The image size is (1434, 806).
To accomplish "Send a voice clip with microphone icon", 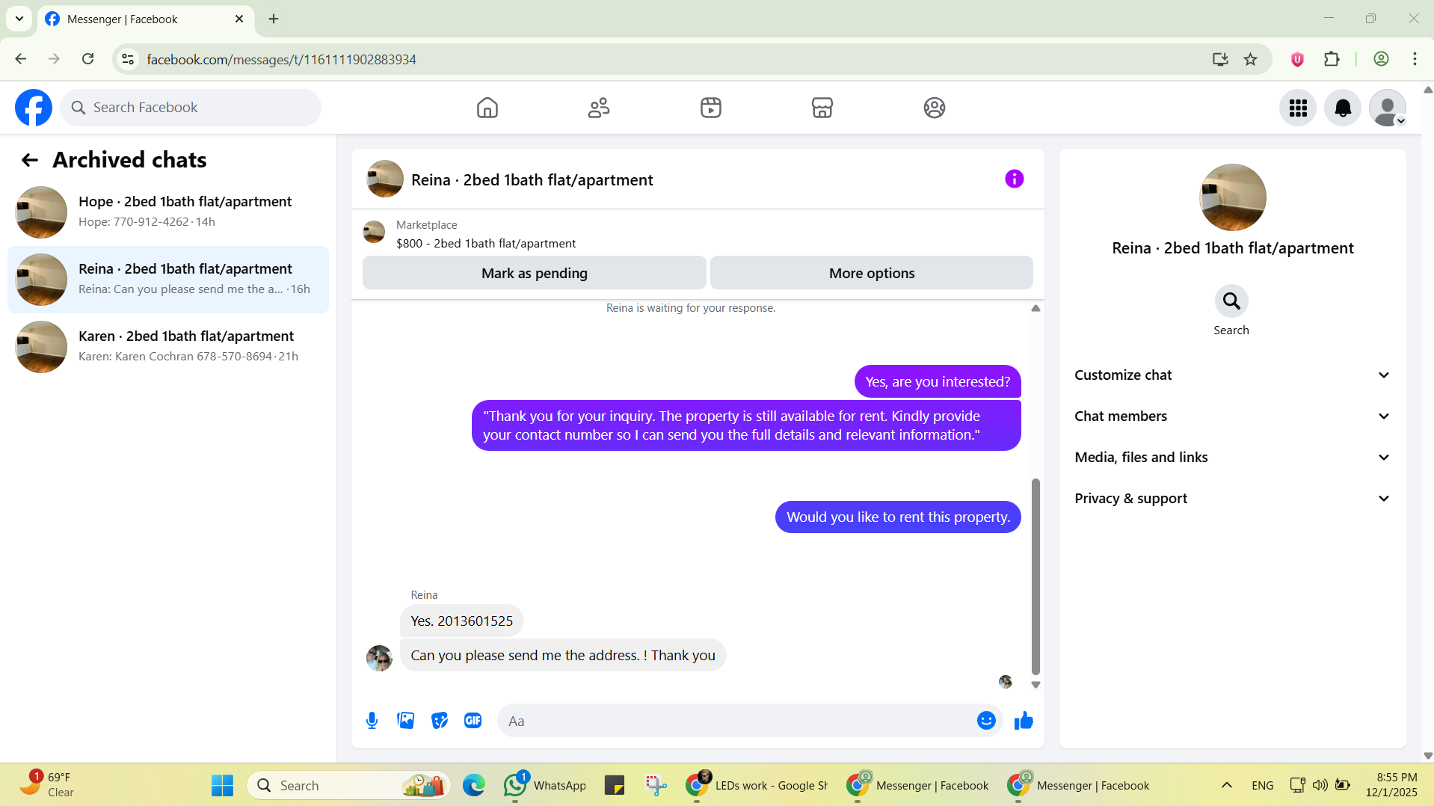I will click(x=372, y=721).
